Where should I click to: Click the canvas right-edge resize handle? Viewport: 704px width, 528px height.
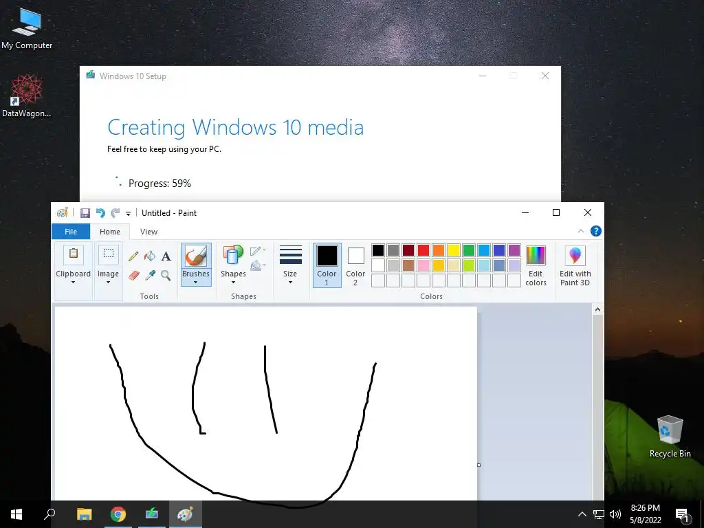click(478, 465)
